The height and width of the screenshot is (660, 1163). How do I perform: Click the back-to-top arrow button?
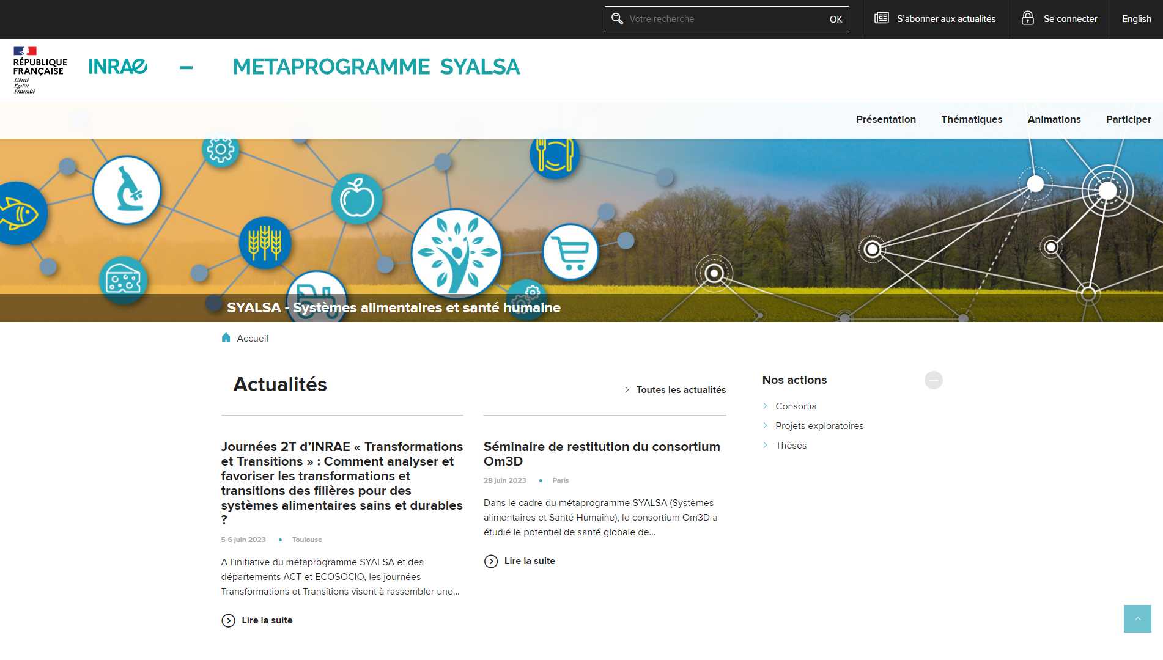pyautogui.click(x=1137, y=618)
